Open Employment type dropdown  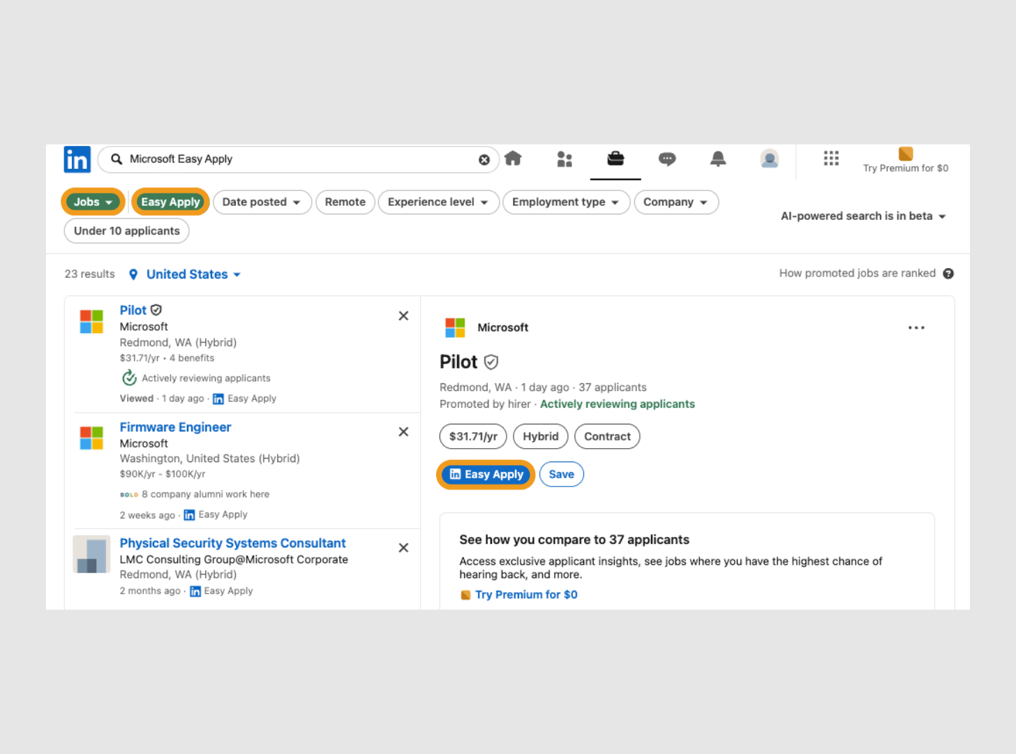pos(566,202)
